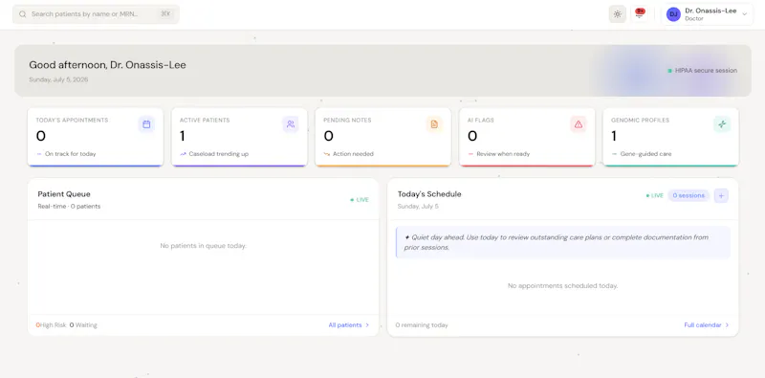Toggle the light/dark theme sun icon
The image size is (765, 378).
tap(617, 14)
